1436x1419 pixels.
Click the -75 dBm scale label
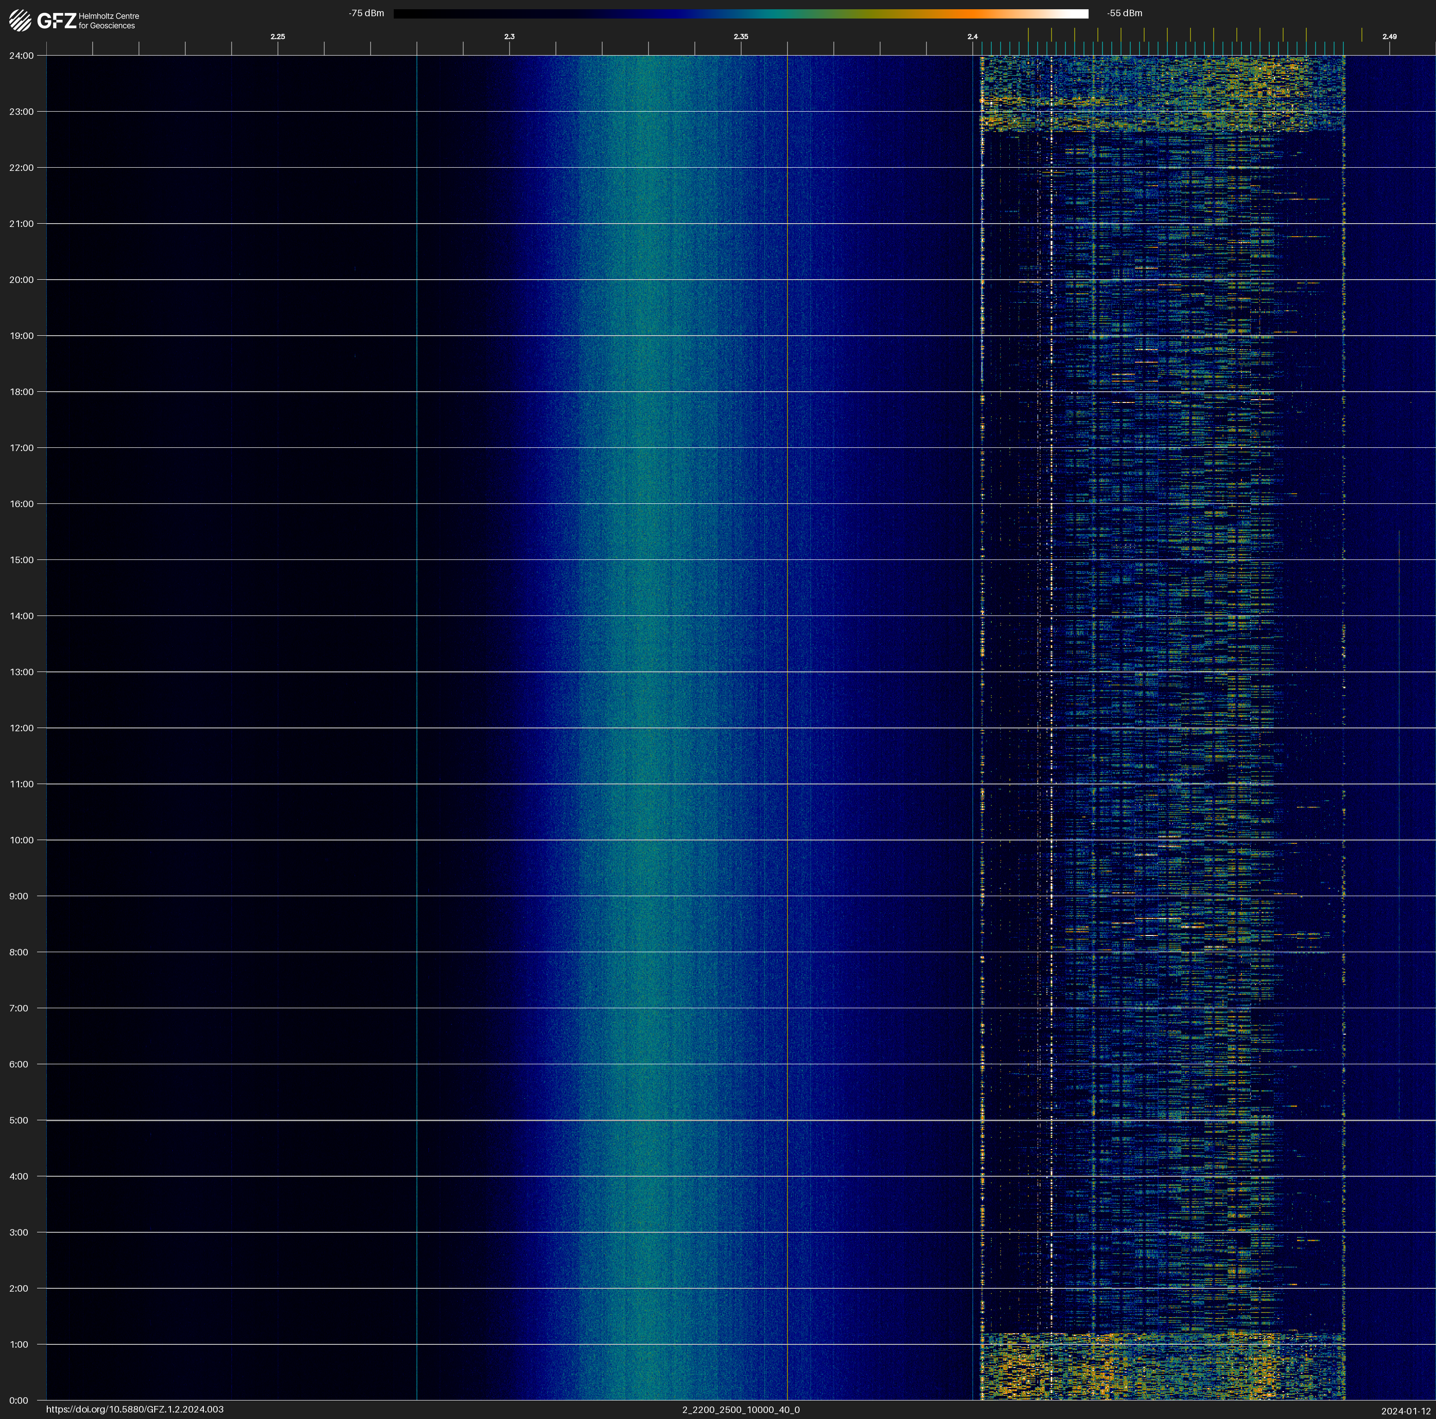coord(365,13)
